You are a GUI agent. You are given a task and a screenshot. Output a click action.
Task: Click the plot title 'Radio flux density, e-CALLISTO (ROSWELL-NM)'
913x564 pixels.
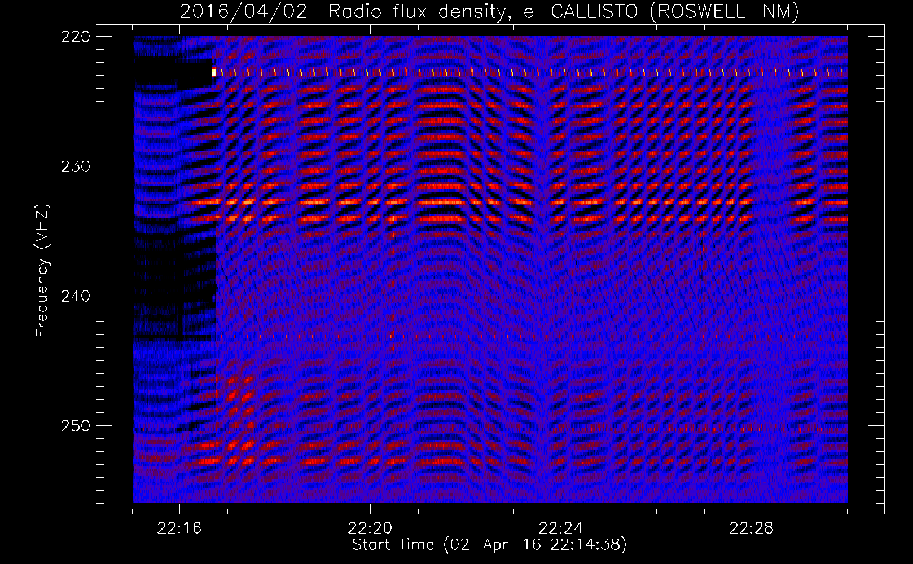[564, 11]
